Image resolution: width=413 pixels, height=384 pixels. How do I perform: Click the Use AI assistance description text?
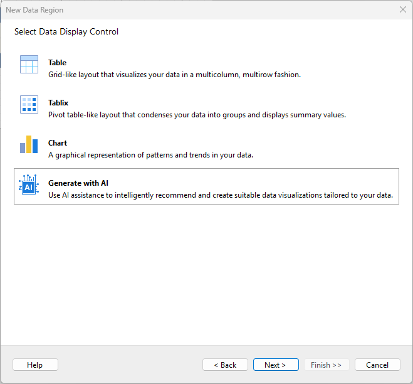coord(220,195)
